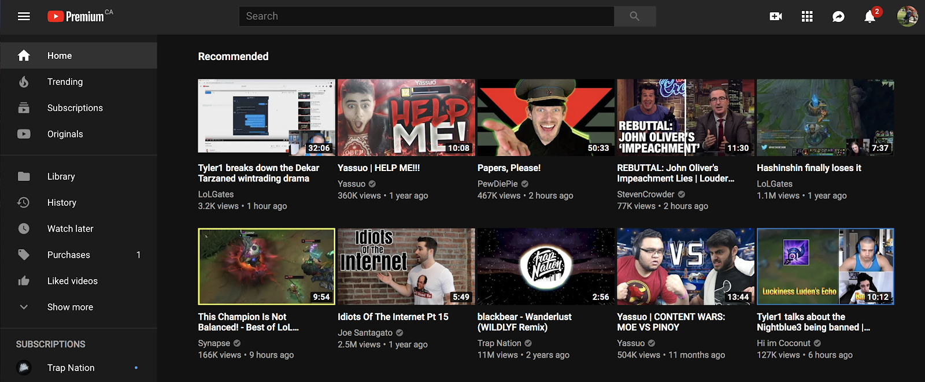Open Joe Santagato channel name link
This screenshot has height=382, width=925.
pyautogui.click(x=365, y=333)
